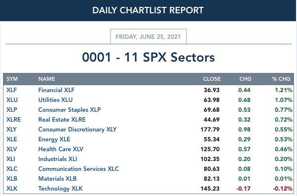Click the Materials XLB link
The height and width of the screenshot is (196, 297).
(58, 179)
